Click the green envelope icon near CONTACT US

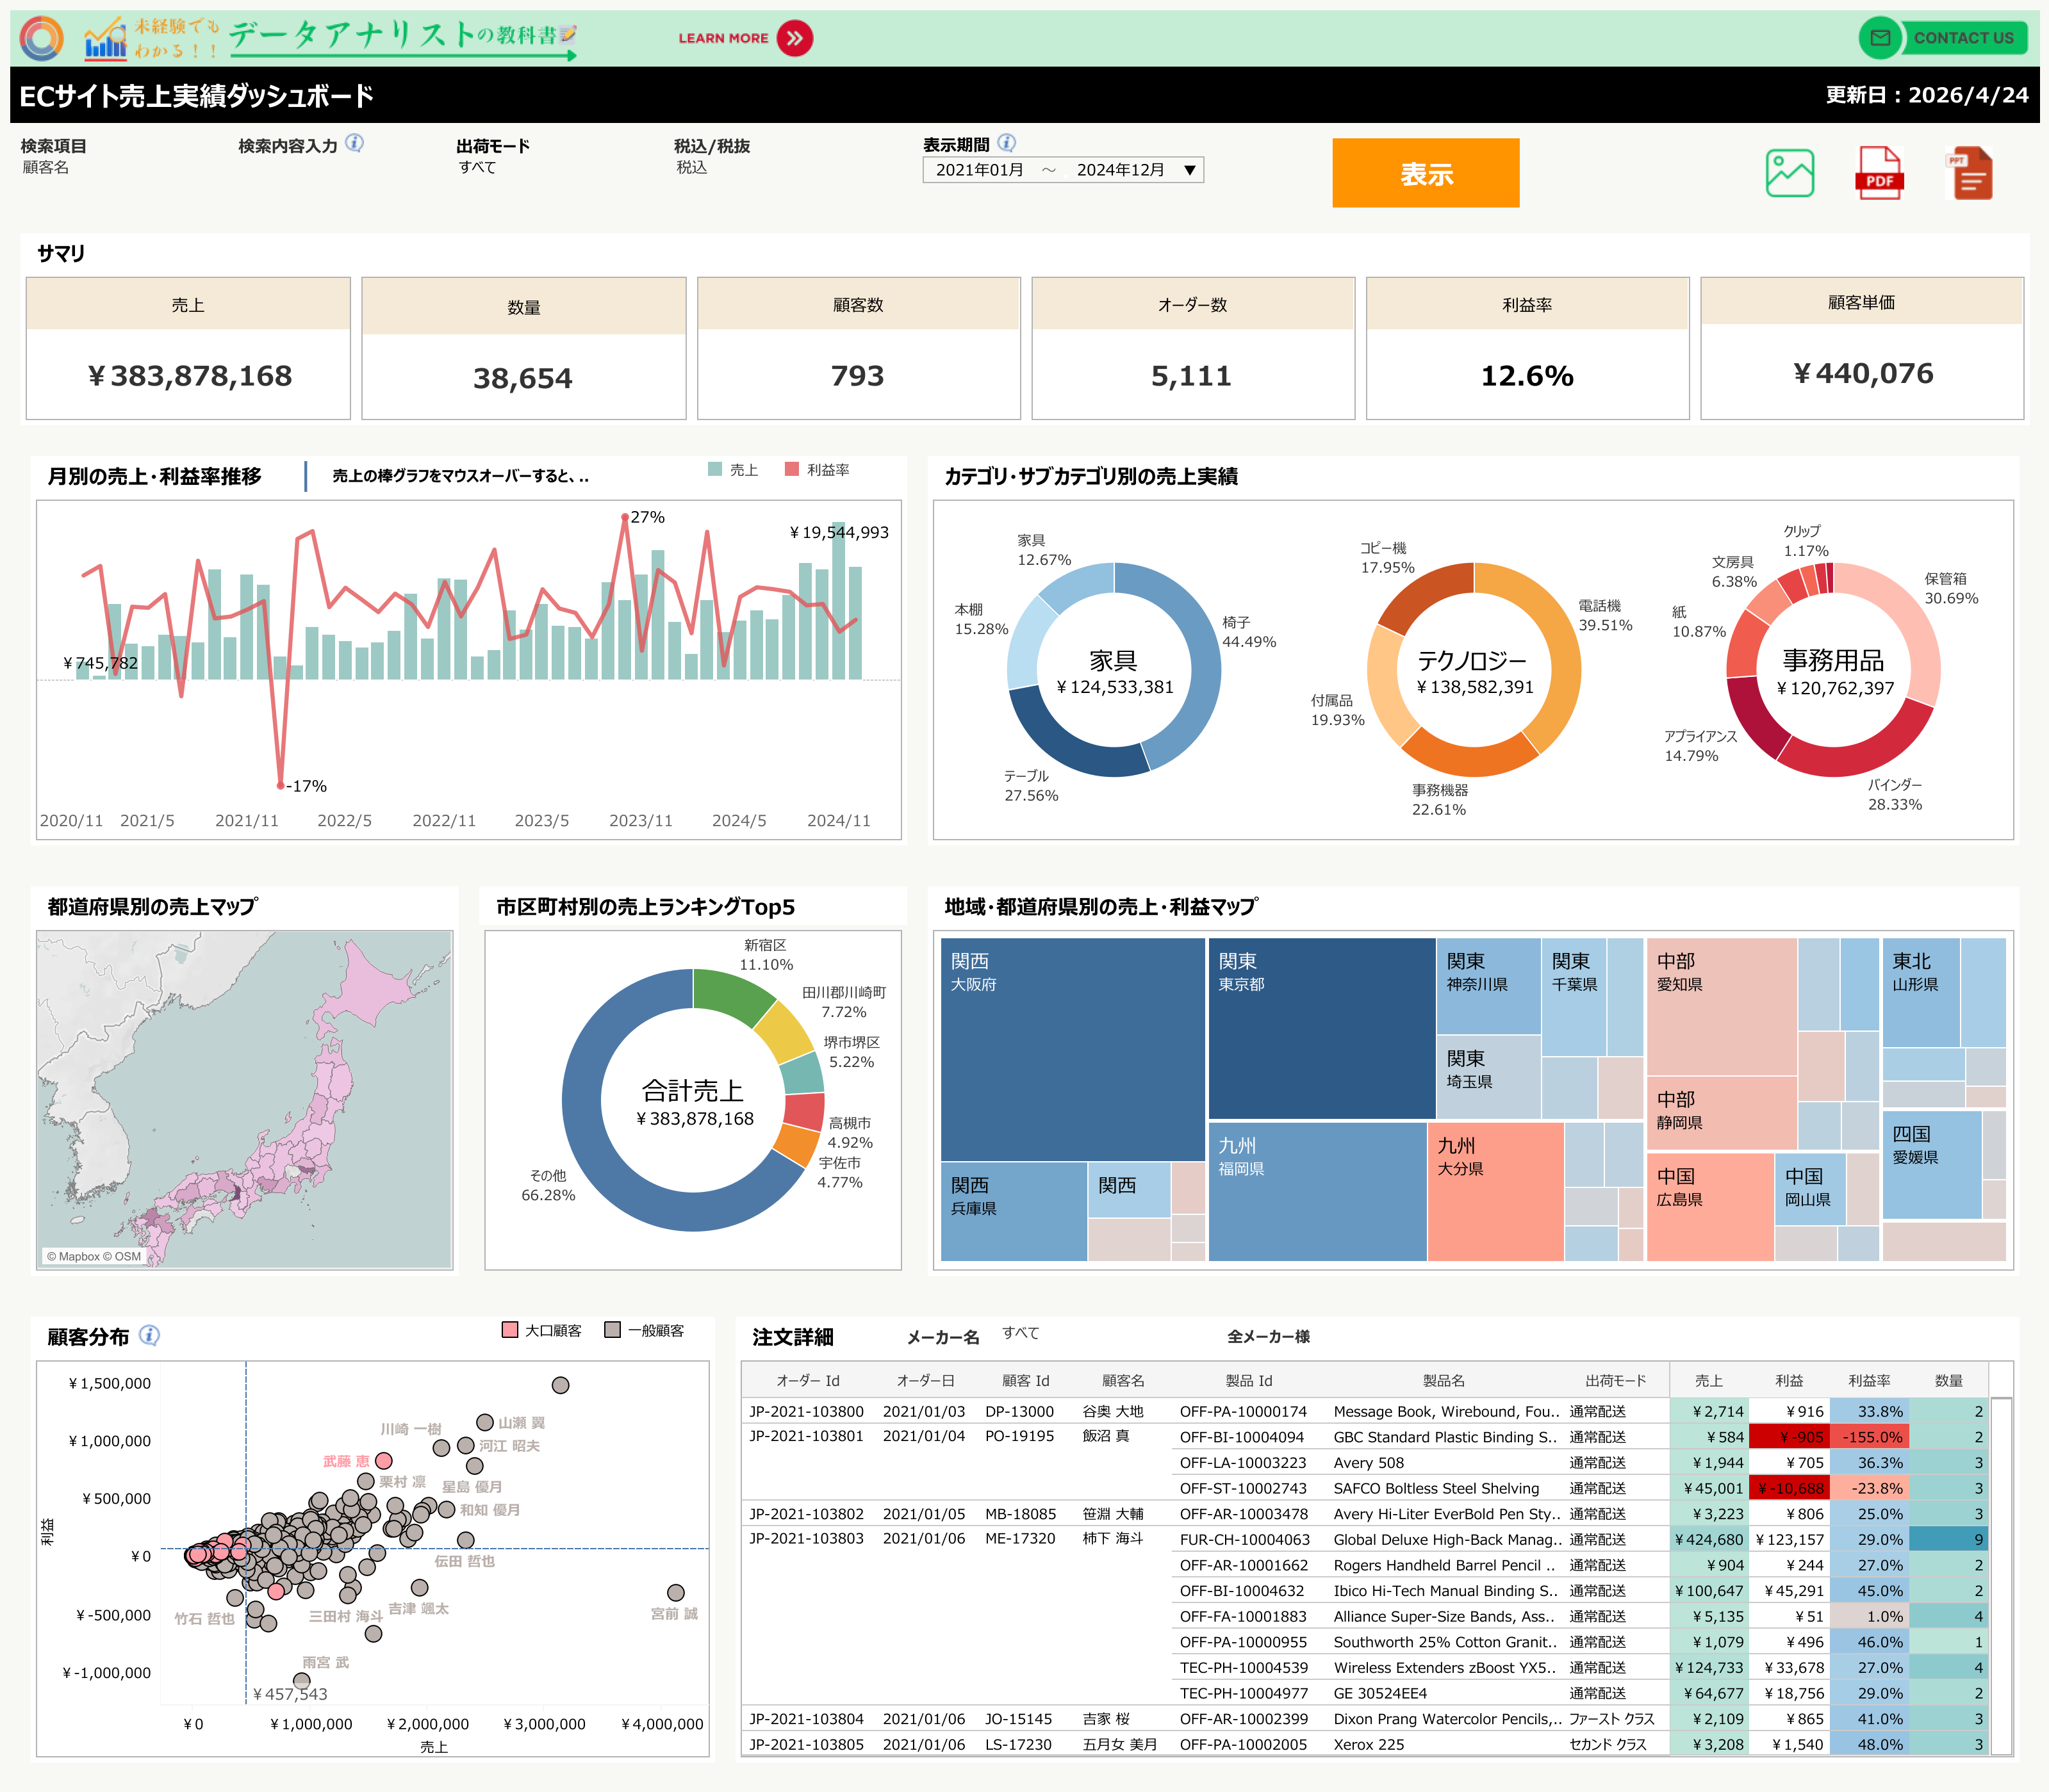[1882, 38]
